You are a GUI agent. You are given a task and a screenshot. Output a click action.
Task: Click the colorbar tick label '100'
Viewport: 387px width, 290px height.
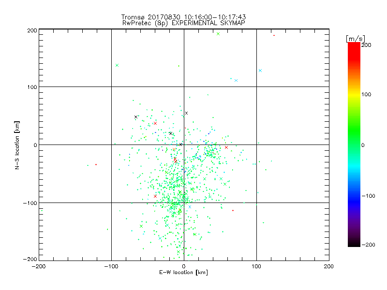366,94
